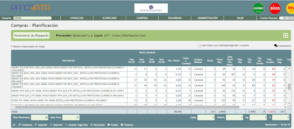
Task: Click the magnifier search icon in bottom toolbar
Action: [14, 125]
